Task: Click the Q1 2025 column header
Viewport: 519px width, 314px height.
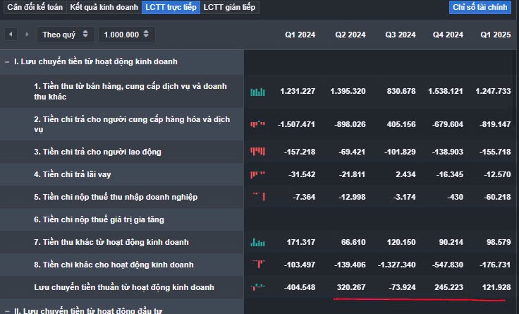Action: point(495,35)
